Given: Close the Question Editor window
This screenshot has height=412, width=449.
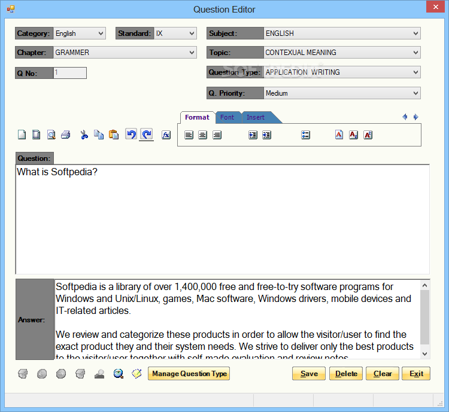Looking at the screenshot, I should (436, 7).
